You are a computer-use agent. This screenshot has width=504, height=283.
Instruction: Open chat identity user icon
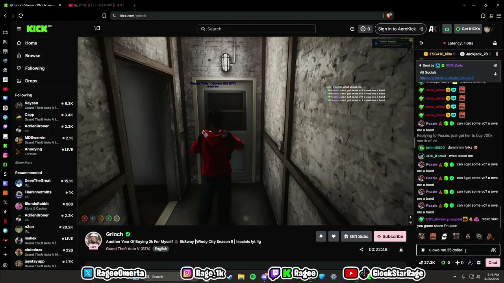470,263
